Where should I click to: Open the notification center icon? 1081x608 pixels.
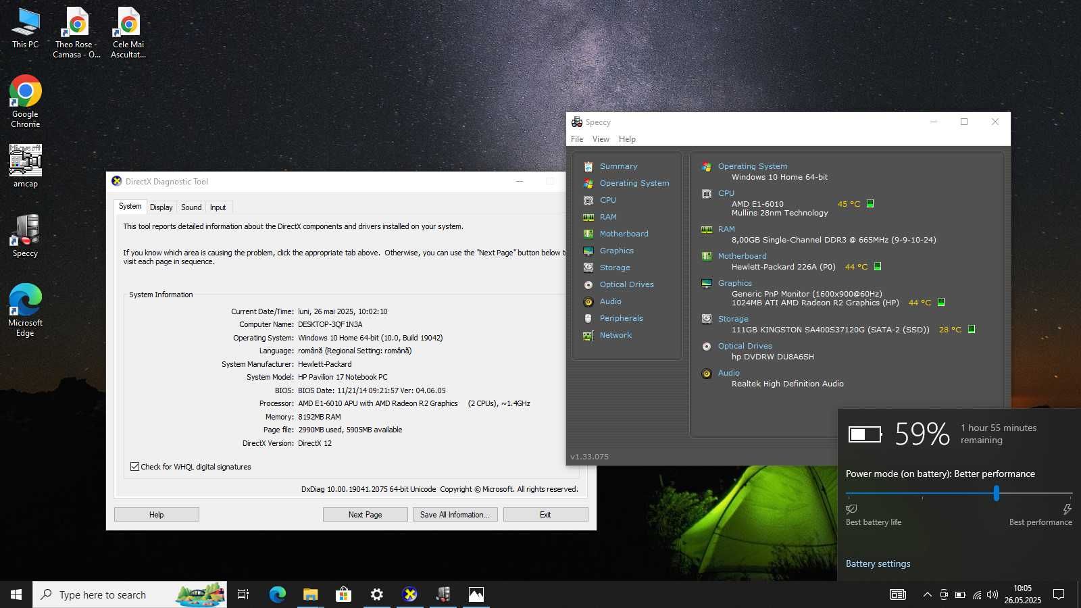pos(1059,594)
